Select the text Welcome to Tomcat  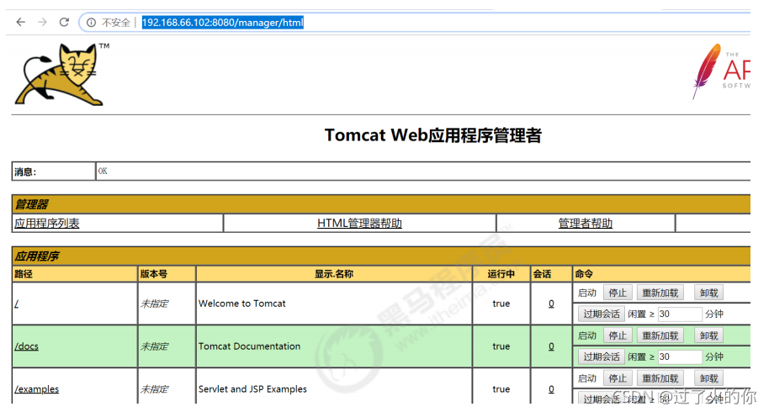click(241, 304)
